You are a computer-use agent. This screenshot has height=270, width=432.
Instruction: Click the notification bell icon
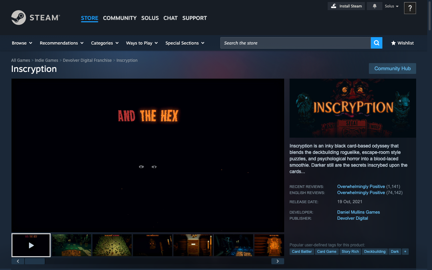(x=374, y=6)
